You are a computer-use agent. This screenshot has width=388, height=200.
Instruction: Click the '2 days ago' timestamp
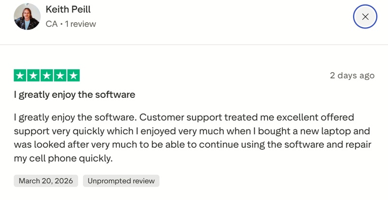click(352, 76)
